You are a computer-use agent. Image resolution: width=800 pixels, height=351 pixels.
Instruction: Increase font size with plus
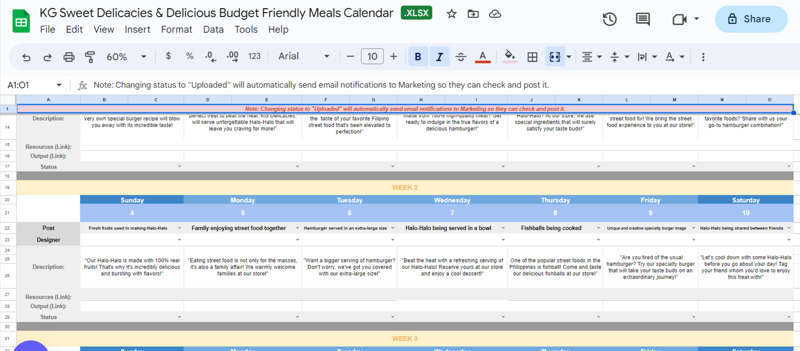(x=394, y=56)
